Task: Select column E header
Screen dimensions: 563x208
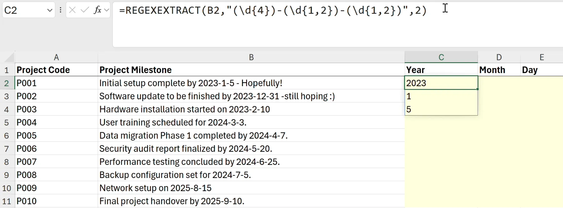Action: coord(541,57)
